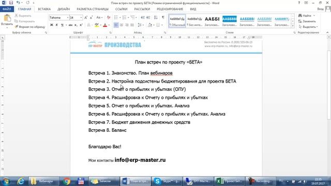Switch to the РАЗМЕТКА СТРАНИЦЫ tab
Viewport: 331px width, 186px height.
93,9
